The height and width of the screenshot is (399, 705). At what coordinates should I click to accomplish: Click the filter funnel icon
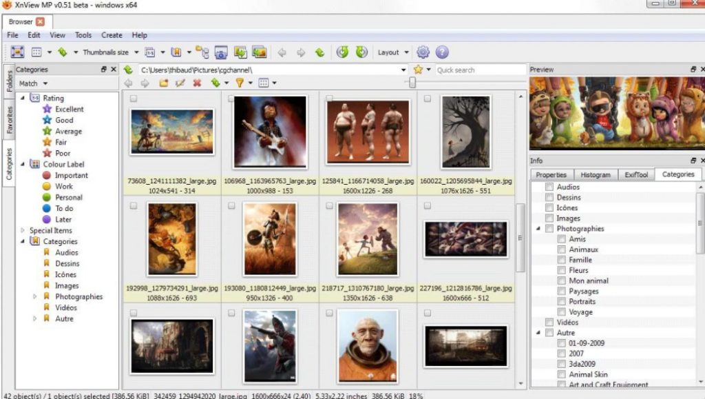click(240, 83)
